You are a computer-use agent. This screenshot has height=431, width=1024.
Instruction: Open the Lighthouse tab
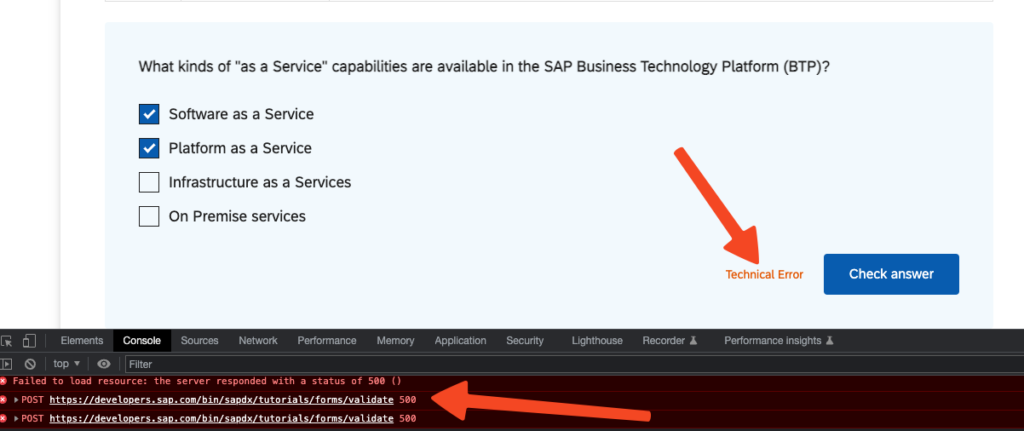(597, 341)
